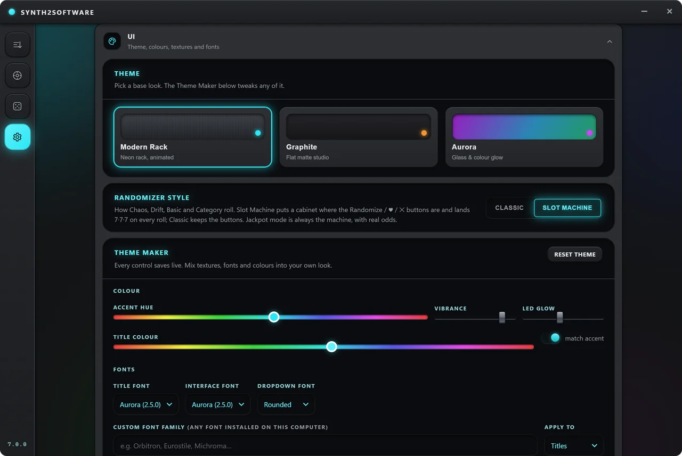Click the 'Glass & colour glow' subtitle
This screenshot has height=456, width=682.
(477, 157)
